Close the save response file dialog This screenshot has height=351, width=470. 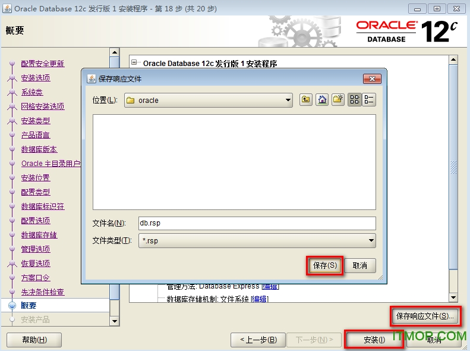coord(372,79)
